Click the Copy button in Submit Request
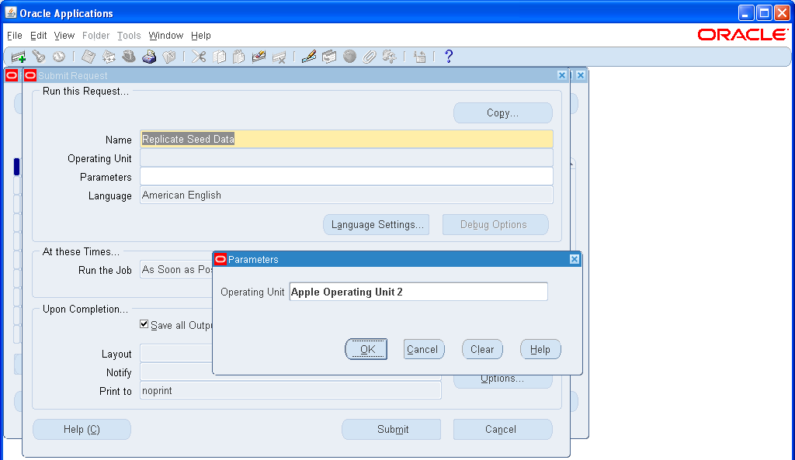Image resolution: width=795 pixels, height=460 pixels. click(502, 112)
